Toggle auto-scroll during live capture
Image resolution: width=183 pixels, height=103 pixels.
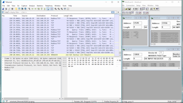coord(48,9)
